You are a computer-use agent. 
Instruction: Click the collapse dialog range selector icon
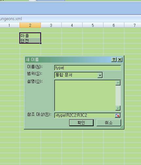pos(118,115)
